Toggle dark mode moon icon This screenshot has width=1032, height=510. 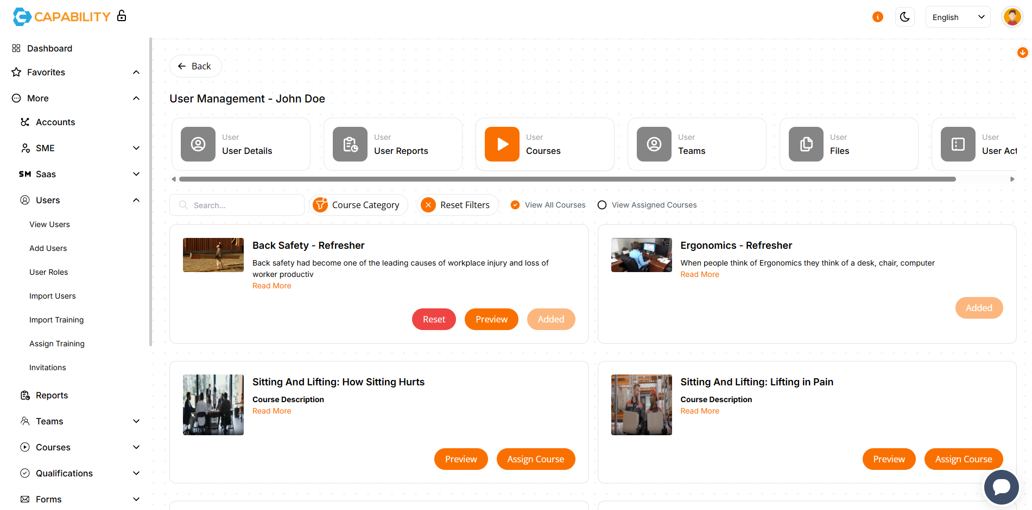pos(904,17)
